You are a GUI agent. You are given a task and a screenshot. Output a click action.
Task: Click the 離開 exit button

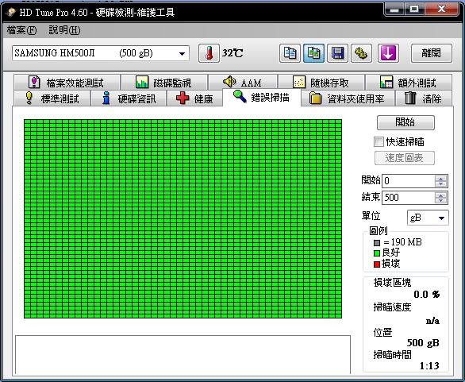[432, 53]
